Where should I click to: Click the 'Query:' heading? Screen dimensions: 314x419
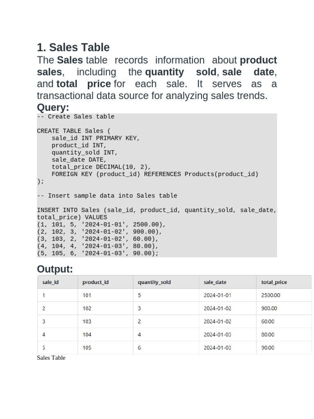pyautogui.click(x=53, y=108)
